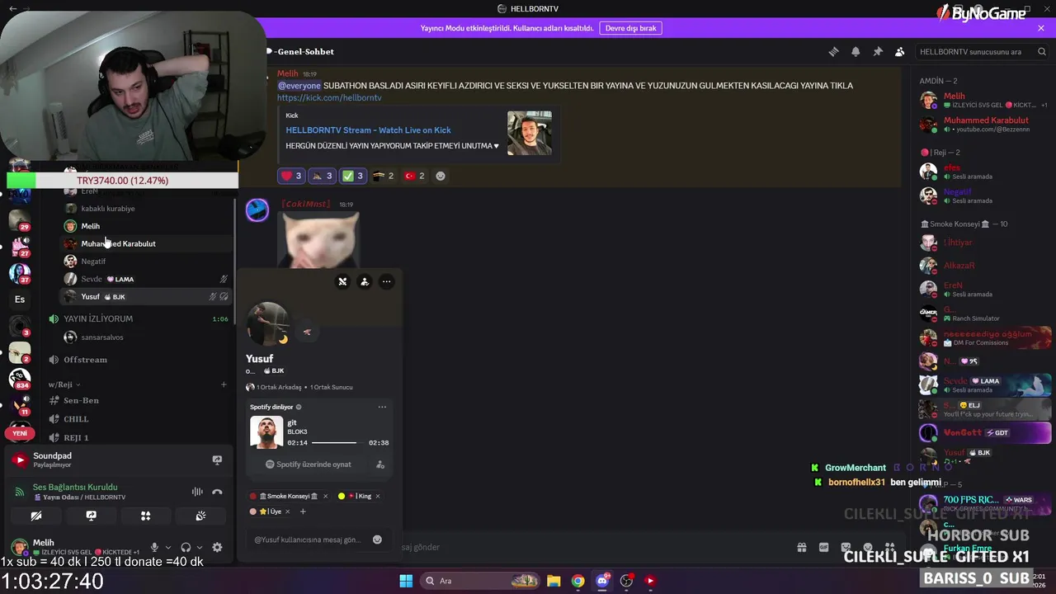
Task: Open the threads icon in channel header
Action: pos(833,51)
